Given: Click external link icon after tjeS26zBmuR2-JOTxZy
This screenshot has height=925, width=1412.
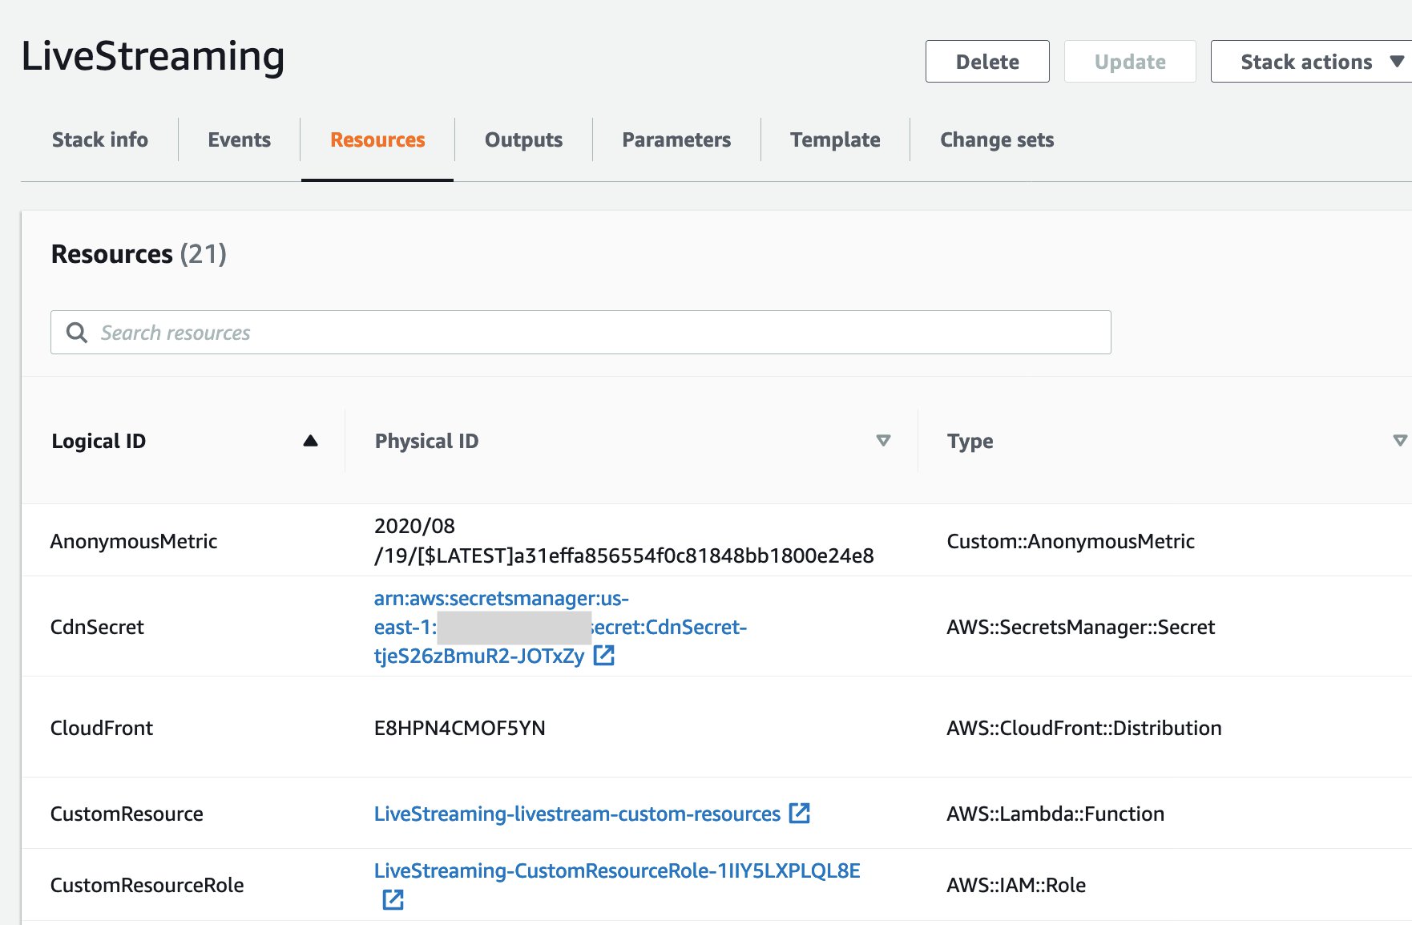Looking at the screenshot, I should [604, 656].
